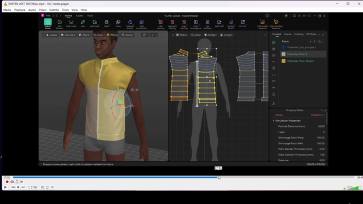Select the Pleat tool
This screenshot has width=363, height=204.
tap(107, 24)
